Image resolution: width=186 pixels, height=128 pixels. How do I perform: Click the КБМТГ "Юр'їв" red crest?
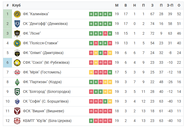[x=17, y=121]
